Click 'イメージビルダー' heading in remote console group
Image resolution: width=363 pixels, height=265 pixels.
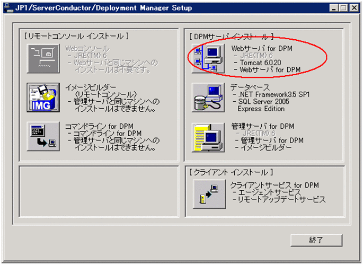pyautogui.click(x=91, y=87)
